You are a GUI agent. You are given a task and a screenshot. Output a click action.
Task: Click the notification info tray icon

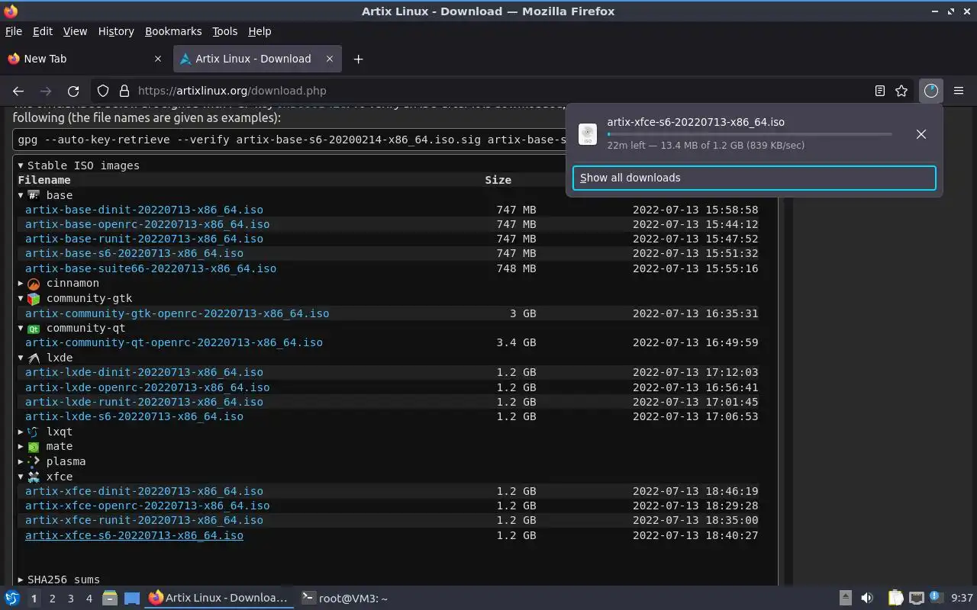[937, 599]
